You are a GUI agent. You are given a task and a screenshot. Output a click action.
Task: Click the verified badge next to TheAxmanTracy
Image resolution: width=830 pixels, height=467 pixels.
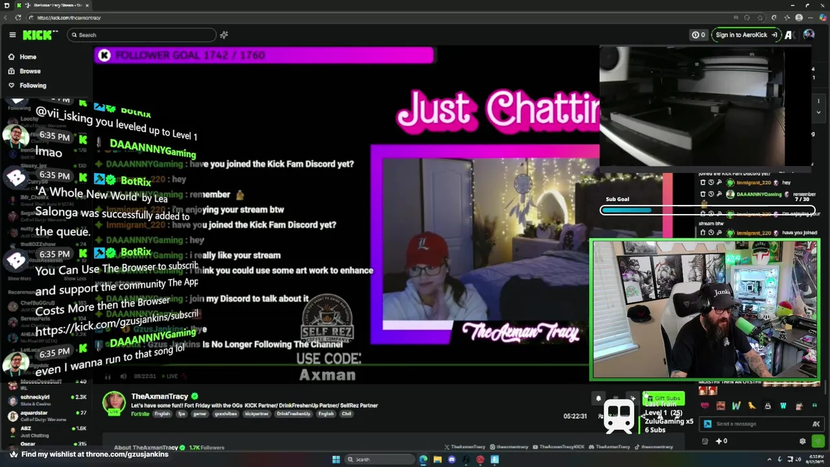(x=194, y=396)
